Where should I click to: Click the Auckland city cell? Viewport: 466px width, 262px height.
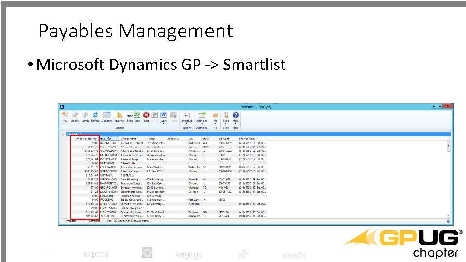tap(194, 204)
